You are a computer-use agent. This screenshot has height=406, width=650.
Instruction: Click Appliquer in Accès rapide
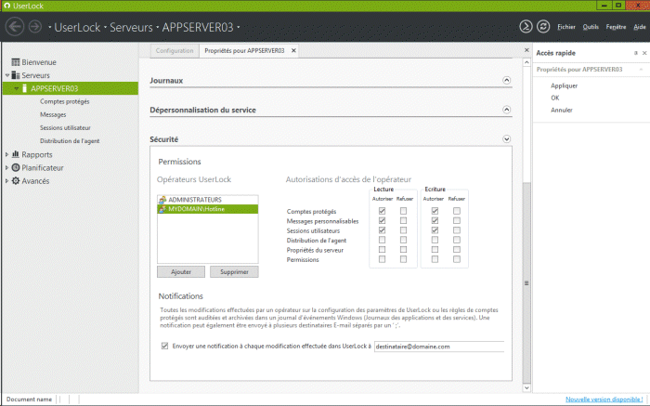565,85
